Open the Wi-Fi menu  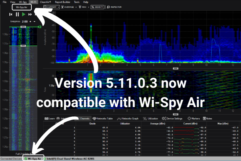tap(33, 2)
